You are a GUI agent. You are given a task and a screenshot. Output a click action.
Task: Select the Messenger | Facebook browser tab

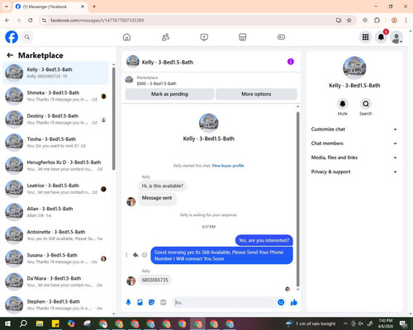coord(50,7)
